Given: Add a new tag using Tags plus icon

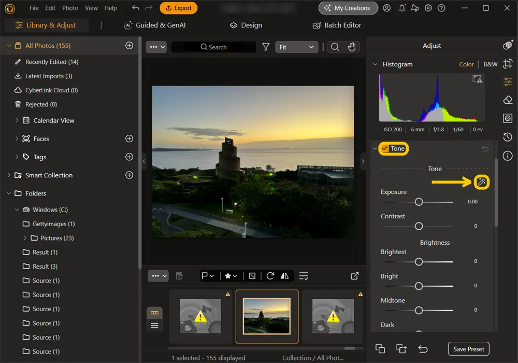Looking at the screenshot, I should coord(129,157).
